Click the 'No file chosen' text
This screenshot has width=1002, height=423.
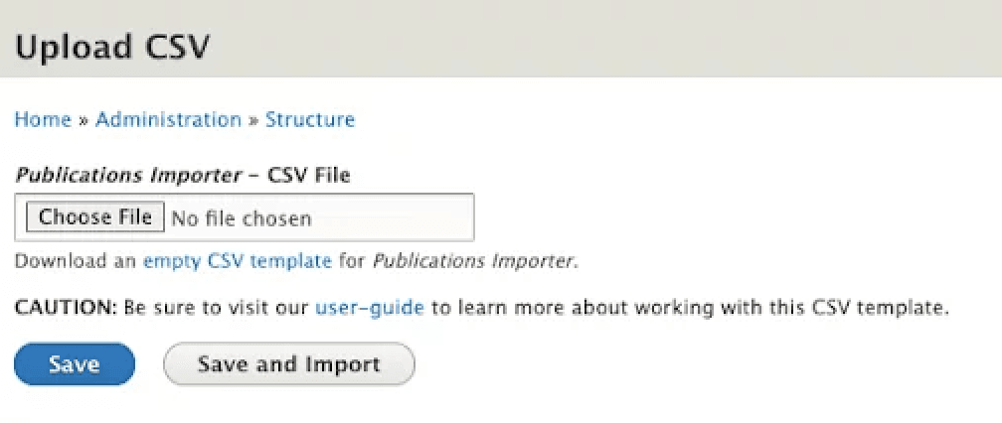242,218
